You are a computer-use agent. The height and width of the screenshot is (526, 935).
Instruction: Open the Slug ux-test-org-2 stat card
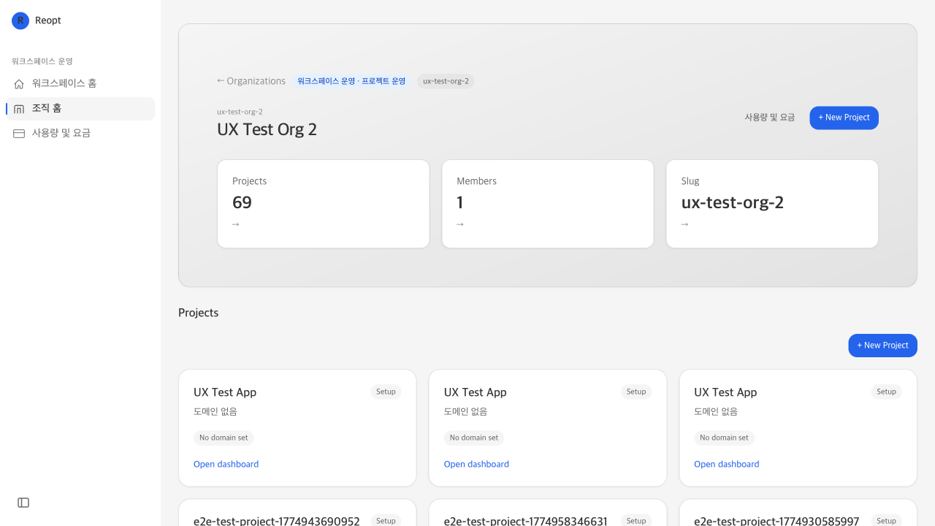coord(772,204)
